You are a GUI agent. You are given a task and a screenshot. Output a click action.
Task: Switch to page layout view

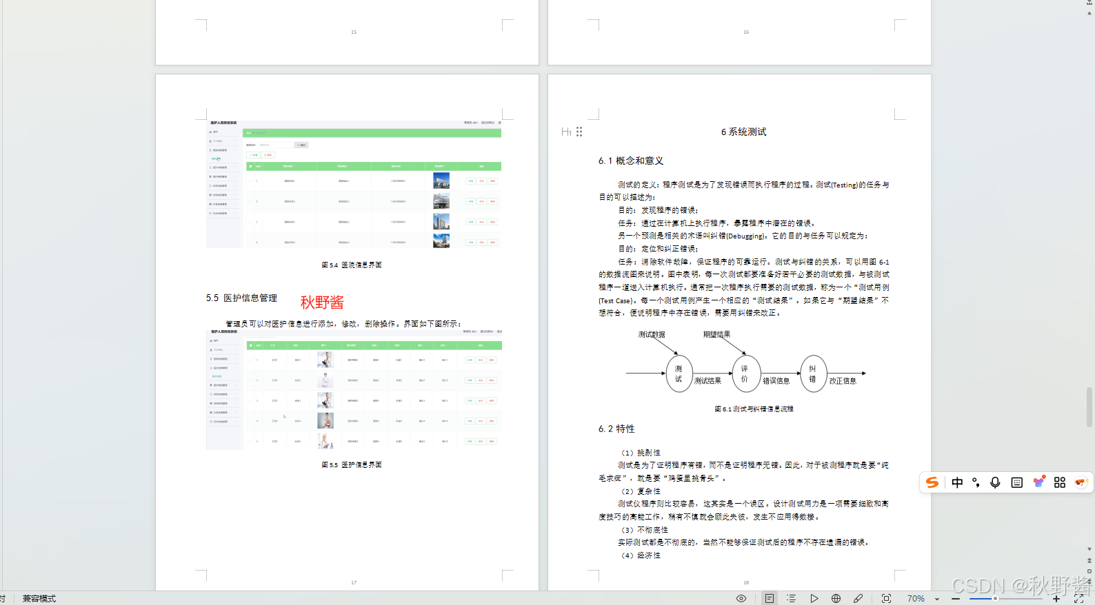(x=770, y=598)
